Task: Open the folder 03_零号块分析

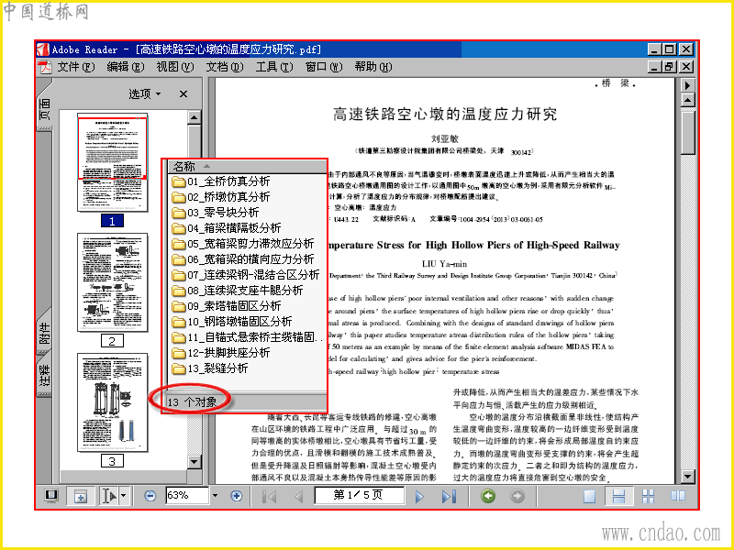Action: pos(216,213)
